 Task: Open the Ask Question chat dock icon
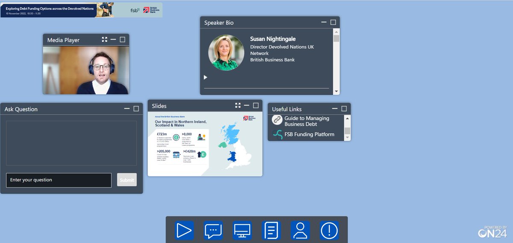213,231
